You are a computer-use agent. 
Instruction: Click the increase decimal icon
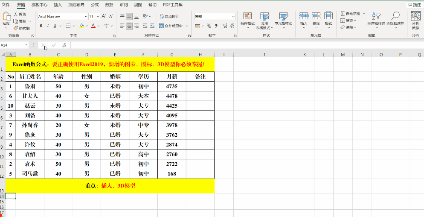[x=224, y=26]
